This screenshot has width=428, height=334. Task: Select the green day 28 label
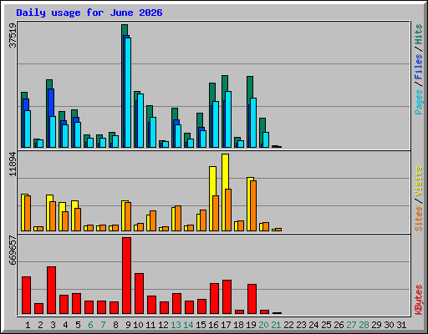[x=364, y=325]
